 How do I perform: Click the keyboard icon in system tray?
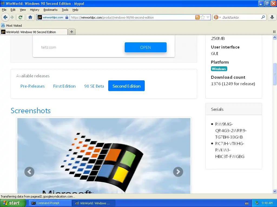[247, 203]
